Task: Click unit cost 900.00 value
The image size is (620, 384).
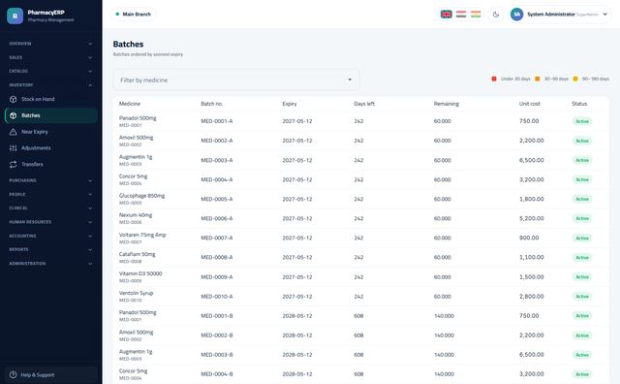Action: tap(529, 238)
